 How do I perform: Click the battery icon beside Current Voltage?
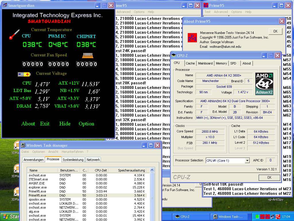pos(24,75)
